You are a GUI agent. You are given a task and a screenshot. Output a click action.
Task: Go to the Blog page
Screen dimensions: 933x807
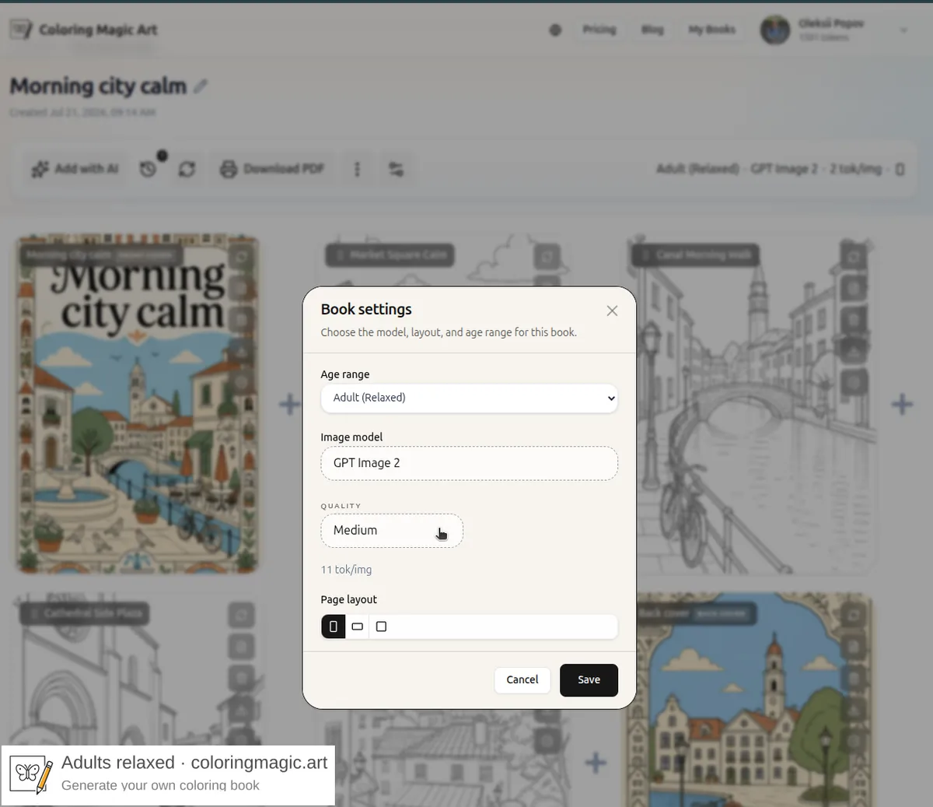652,30
